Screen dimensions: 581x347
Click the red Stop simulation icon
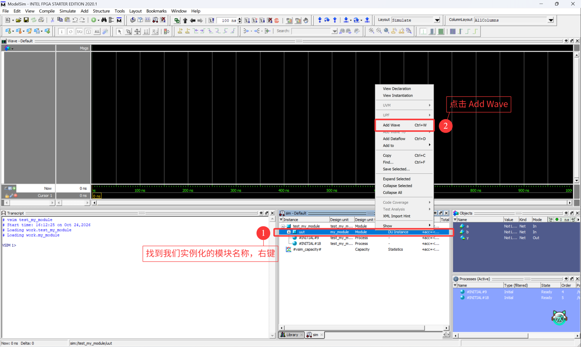click(x=277, y=20)
